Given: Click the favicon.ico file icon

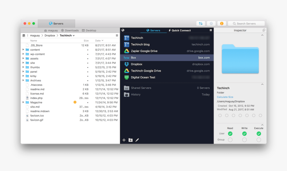Looking at the screenshot, I should tap(27, 115).
